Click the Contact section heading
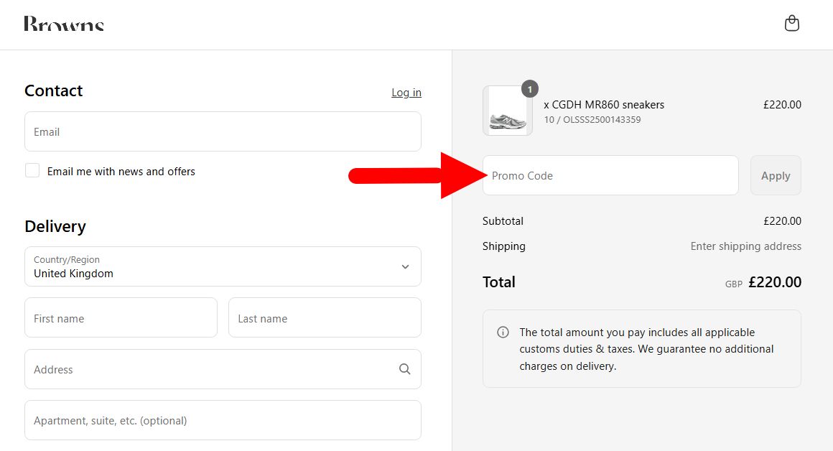This screenshot has height=451, width=833. click(54, 90)
